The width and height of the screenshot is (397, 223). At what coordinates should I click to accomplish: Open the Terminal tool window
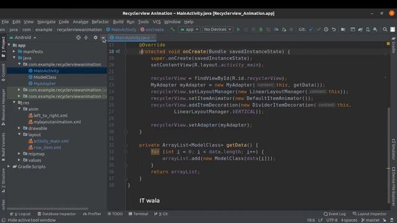138,214
